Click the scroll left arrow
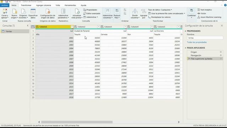Image resolution: width=227 pixels, height=128 pixels. pos(39,122)
